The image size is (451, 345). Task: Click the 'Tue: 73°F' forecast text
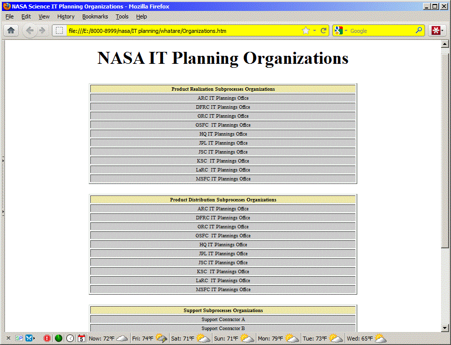(315, 339)
